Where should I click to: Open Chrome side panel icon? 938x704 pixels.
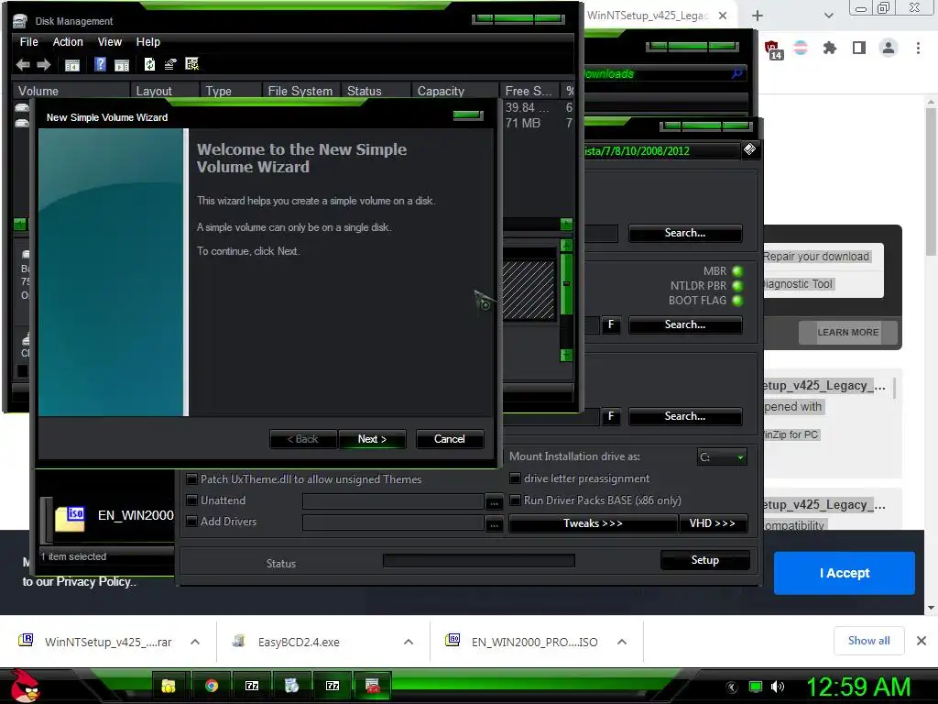pos(859,48)
